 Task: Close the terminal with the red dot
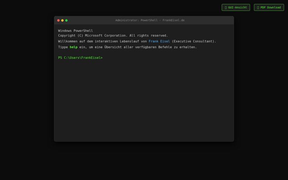[58, 20]
